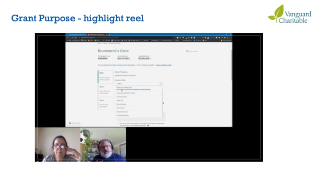
Task: Click the bearded man's webcam video thumbnail
Action: (x=103, y=145)
